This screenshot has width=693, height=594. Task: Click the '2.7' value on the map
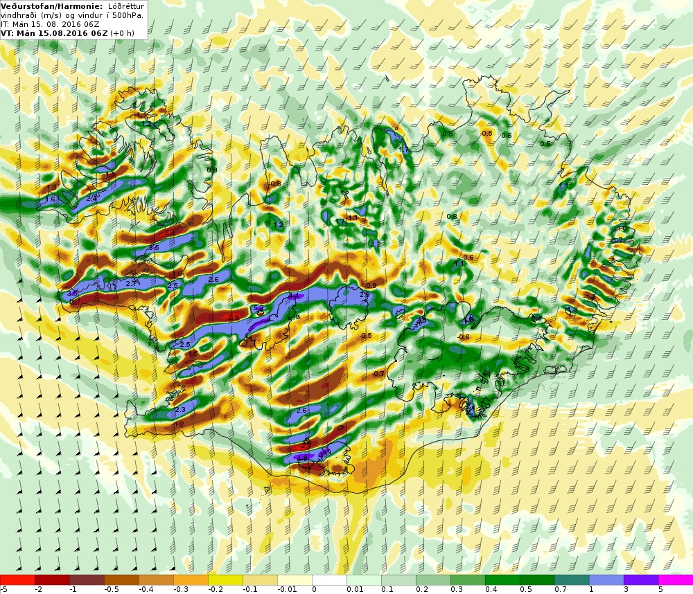pos(131,284)
